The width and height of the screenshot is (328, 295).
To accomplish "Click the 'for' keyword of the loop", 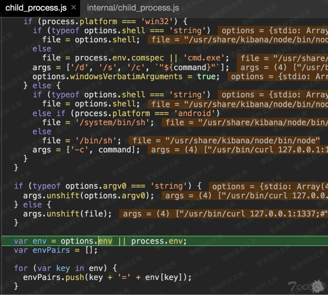I will pos(21,268).
